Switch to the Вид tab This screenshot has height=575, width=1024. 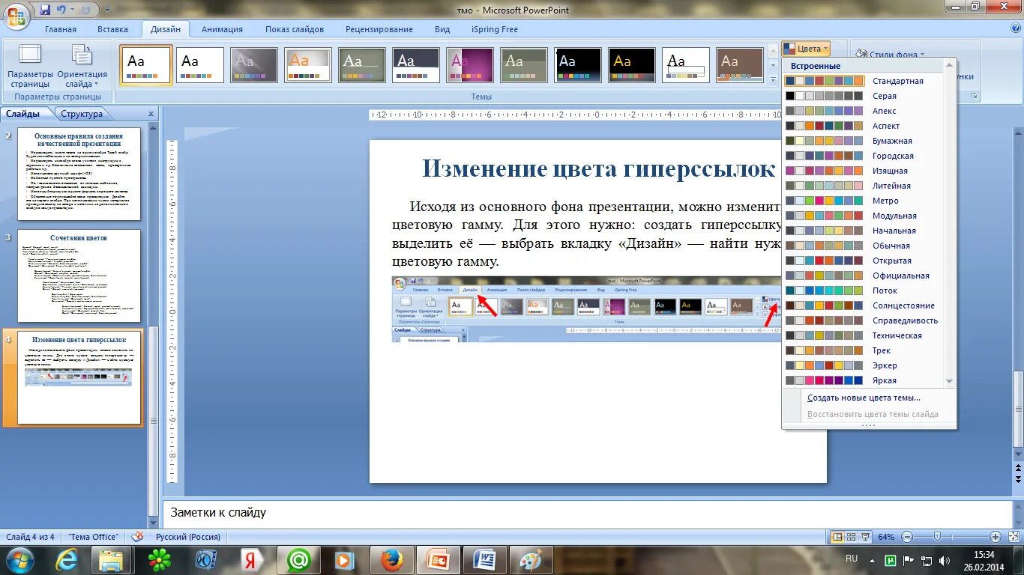click(x=442, y=29)
